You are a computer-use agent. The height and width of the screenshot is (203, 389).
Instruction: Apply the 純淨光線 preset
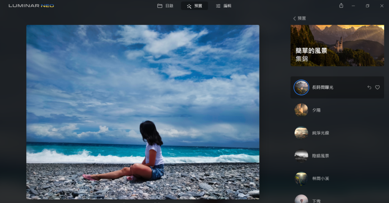coord(337,133)
